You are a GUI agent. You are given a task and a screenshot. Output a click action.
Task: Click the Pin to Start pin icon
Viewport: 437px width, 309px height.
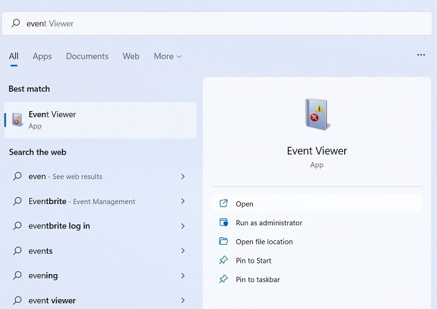223,260
